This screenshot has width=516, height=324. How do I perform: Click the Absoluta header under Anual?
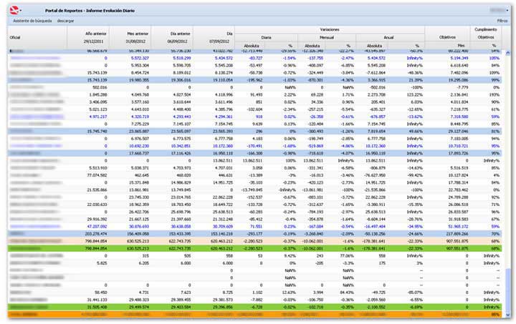coord(374,46)
